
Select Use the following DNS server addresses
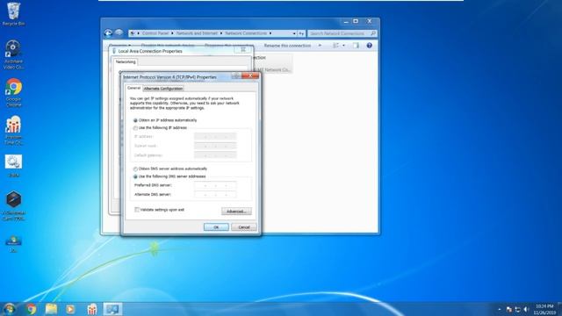coord(169,176)
